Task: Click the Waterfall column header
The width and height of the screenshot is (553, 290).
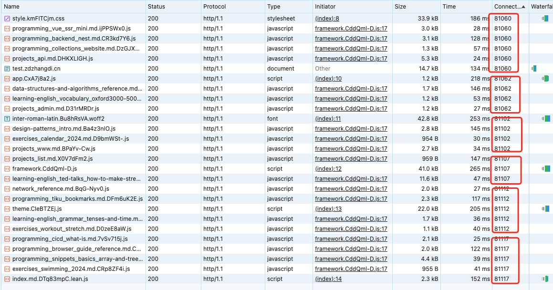Action: (x=542, y=6)
